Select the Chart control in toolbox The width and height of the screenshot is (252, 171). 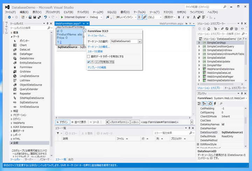click(x=23, y=45)
